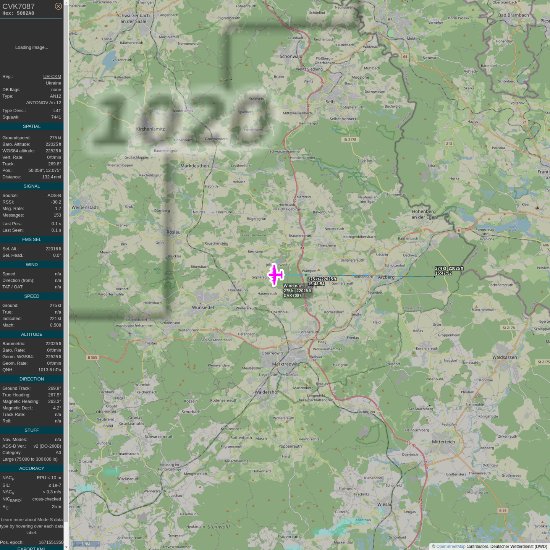Click the FMS SEL section header
The height and width of the screenshot is (550, 550).
[x=32, y=239]
